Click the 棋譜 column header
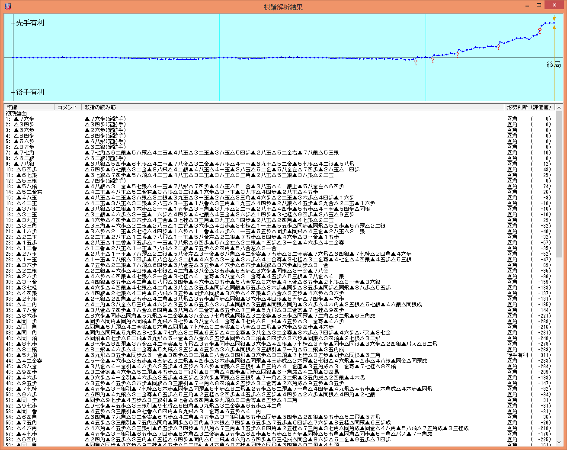Screen dimensions: 567x450 click(29, 107)
